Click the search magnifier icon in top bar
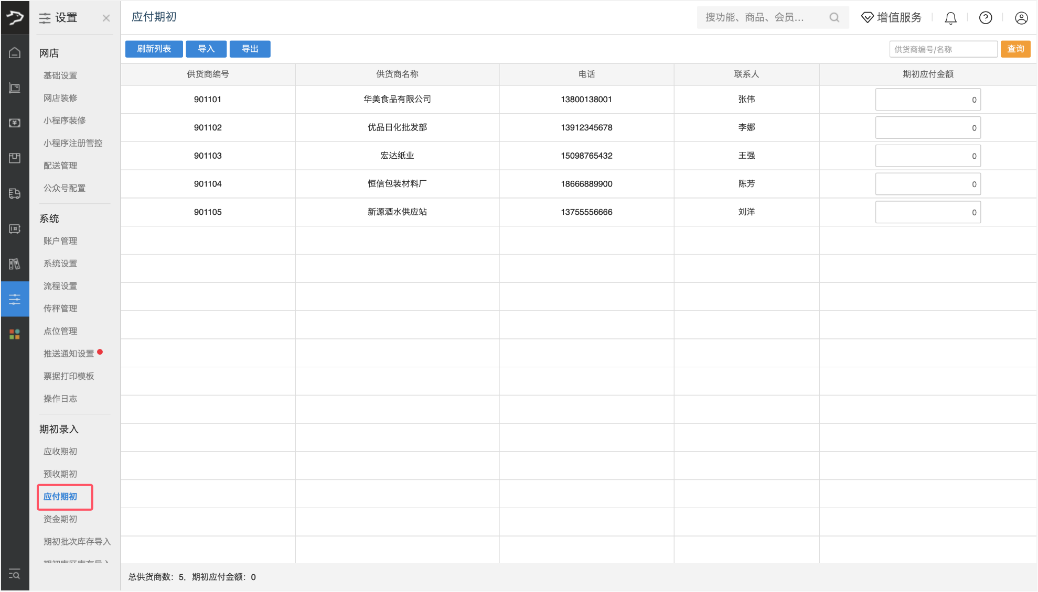 click(834, 18)
